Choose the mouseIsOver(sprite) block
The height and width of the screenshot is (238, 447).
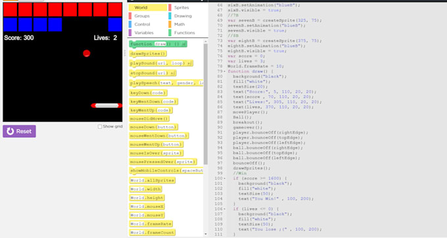156,153
